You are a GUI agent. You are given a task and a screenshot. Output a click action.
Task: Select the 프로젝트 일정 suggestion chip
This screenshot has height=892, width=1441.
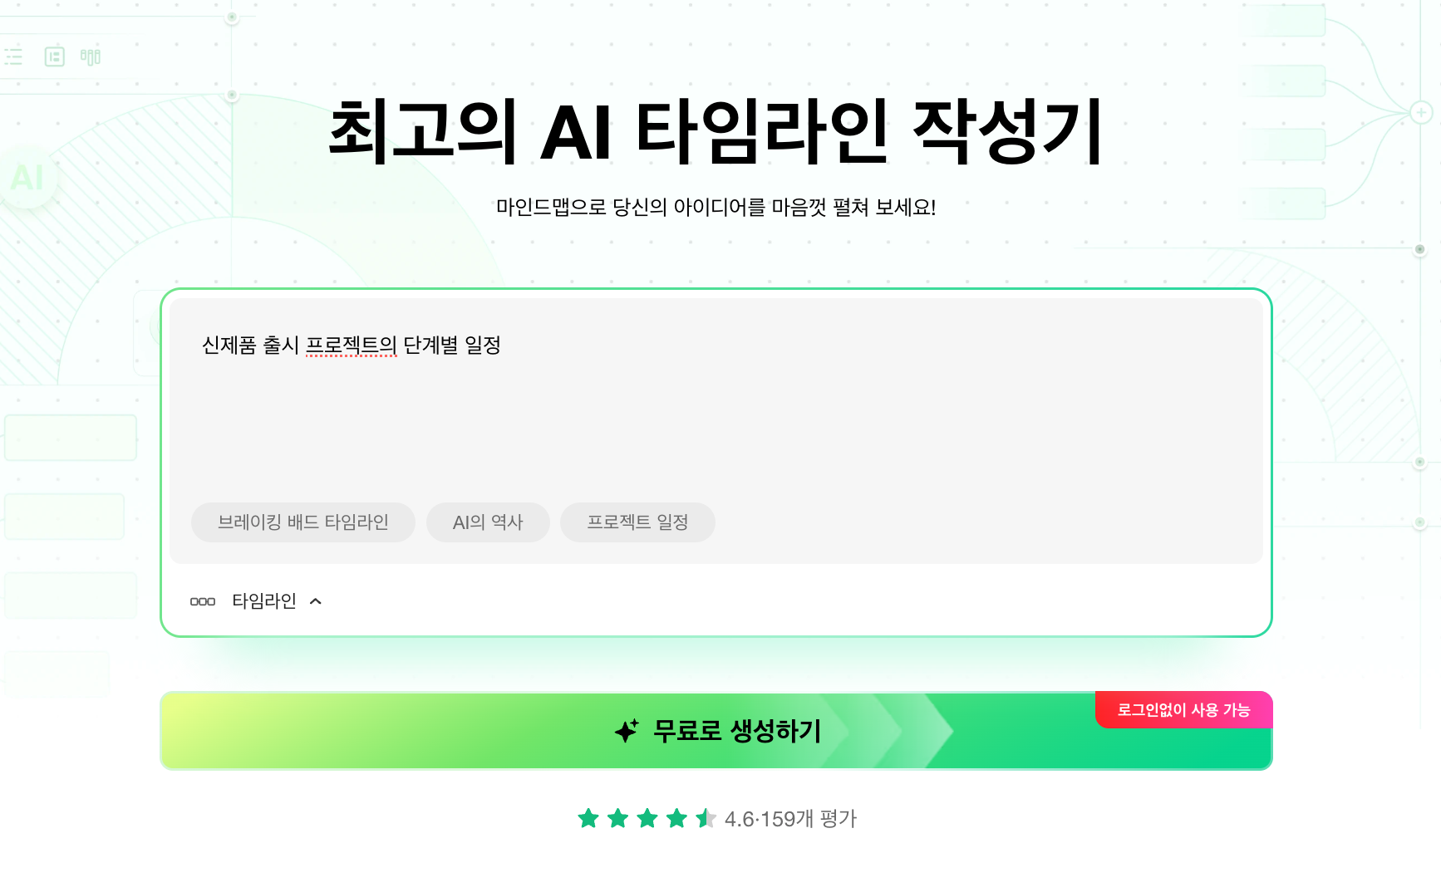637,522
